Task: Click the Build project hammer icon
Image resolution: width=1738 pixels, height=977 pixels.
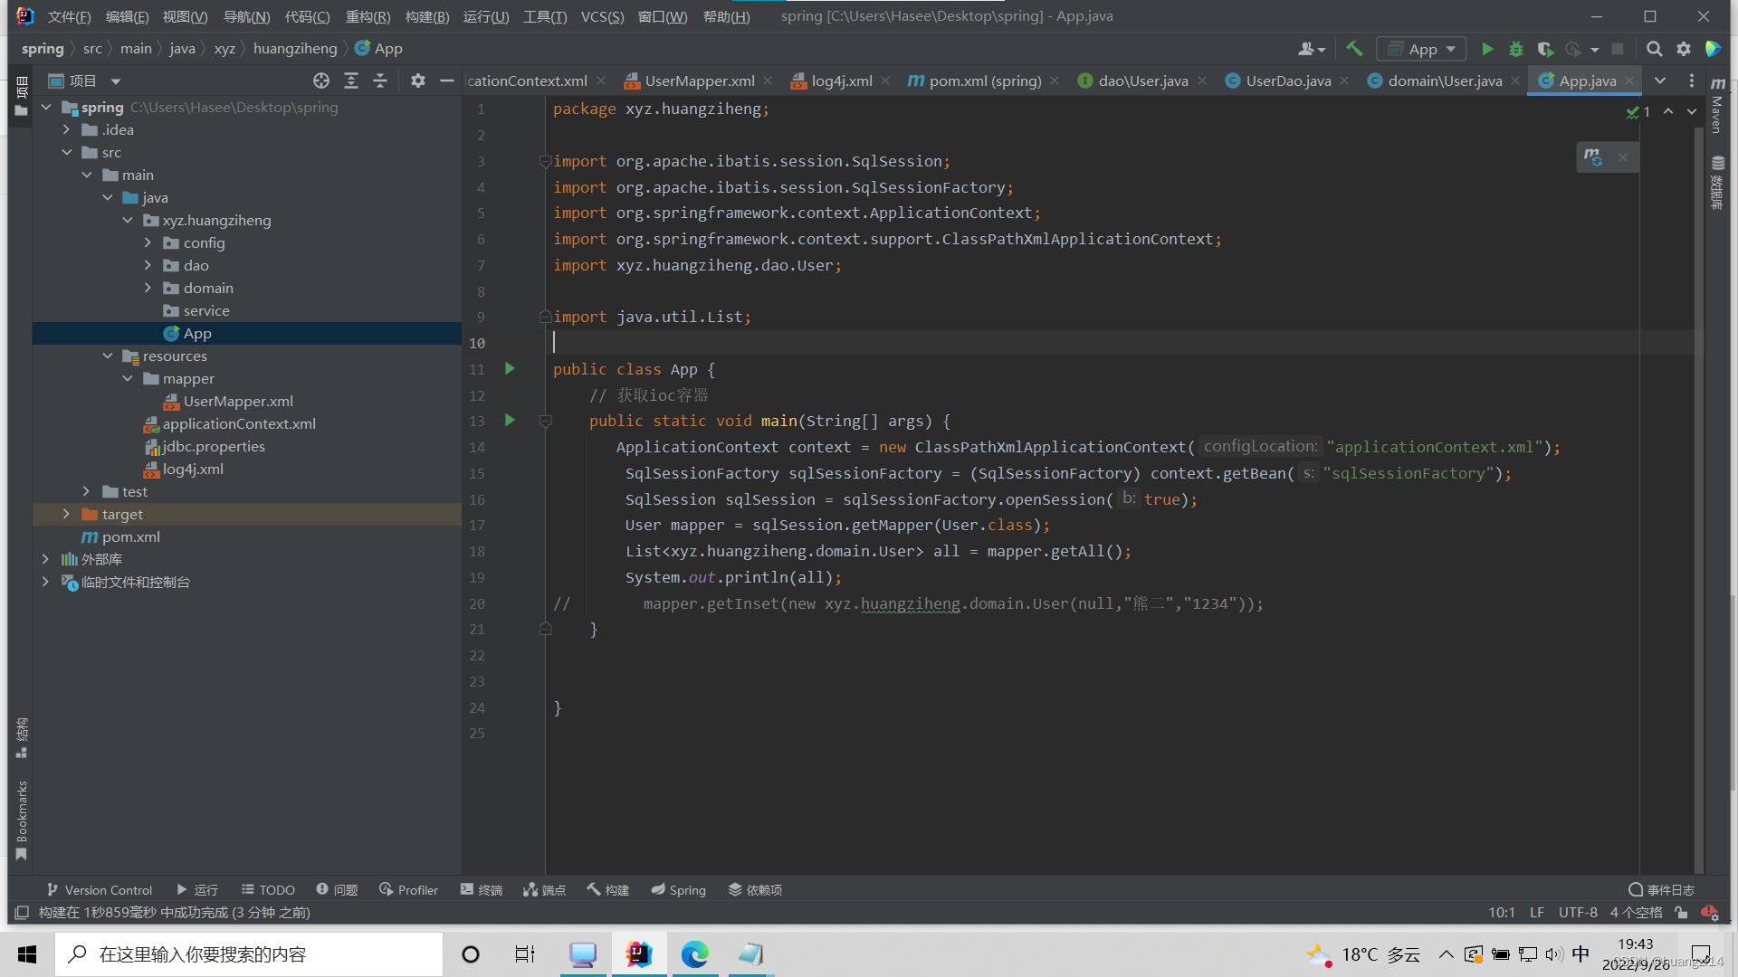Action: tap(1354, 49)
